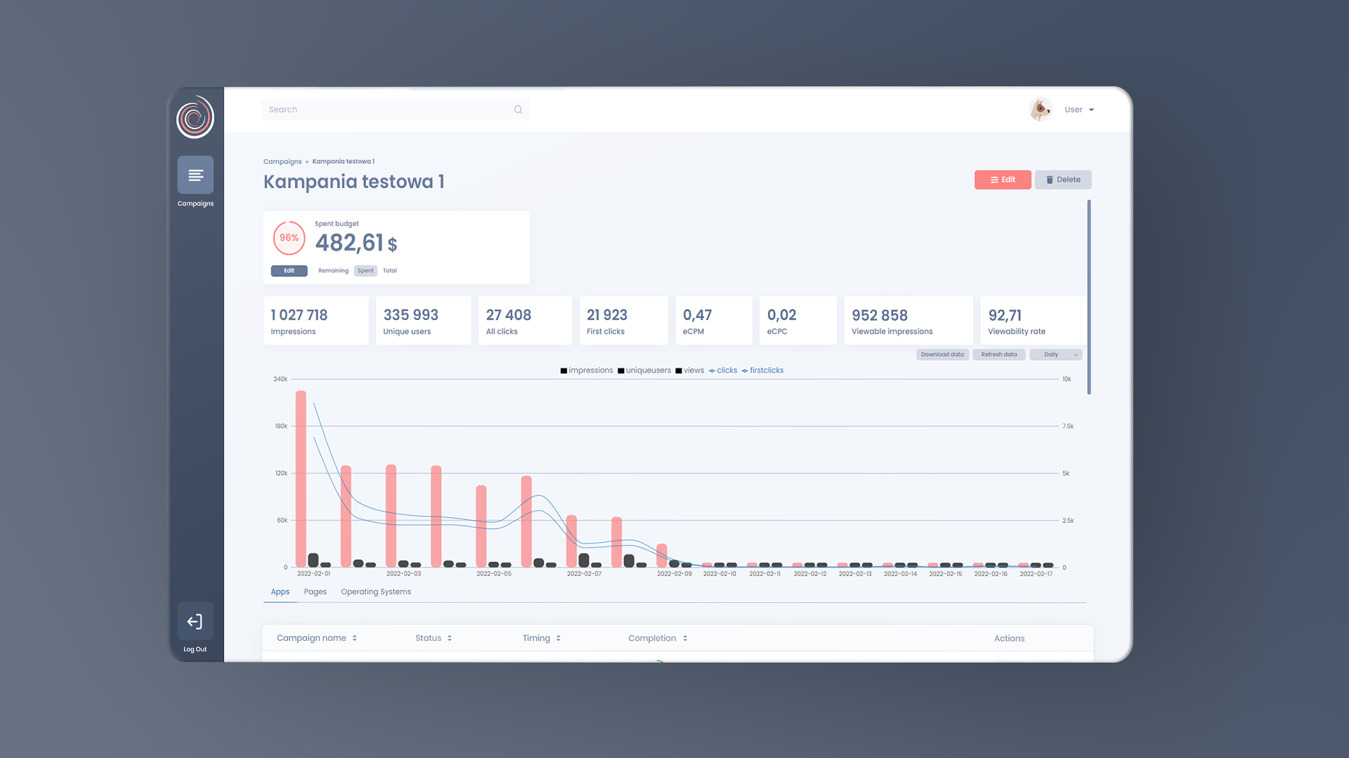Screen dimensions: 1349x758
Task: Click the Log Out icon
Action: click(x=195, y=622)
